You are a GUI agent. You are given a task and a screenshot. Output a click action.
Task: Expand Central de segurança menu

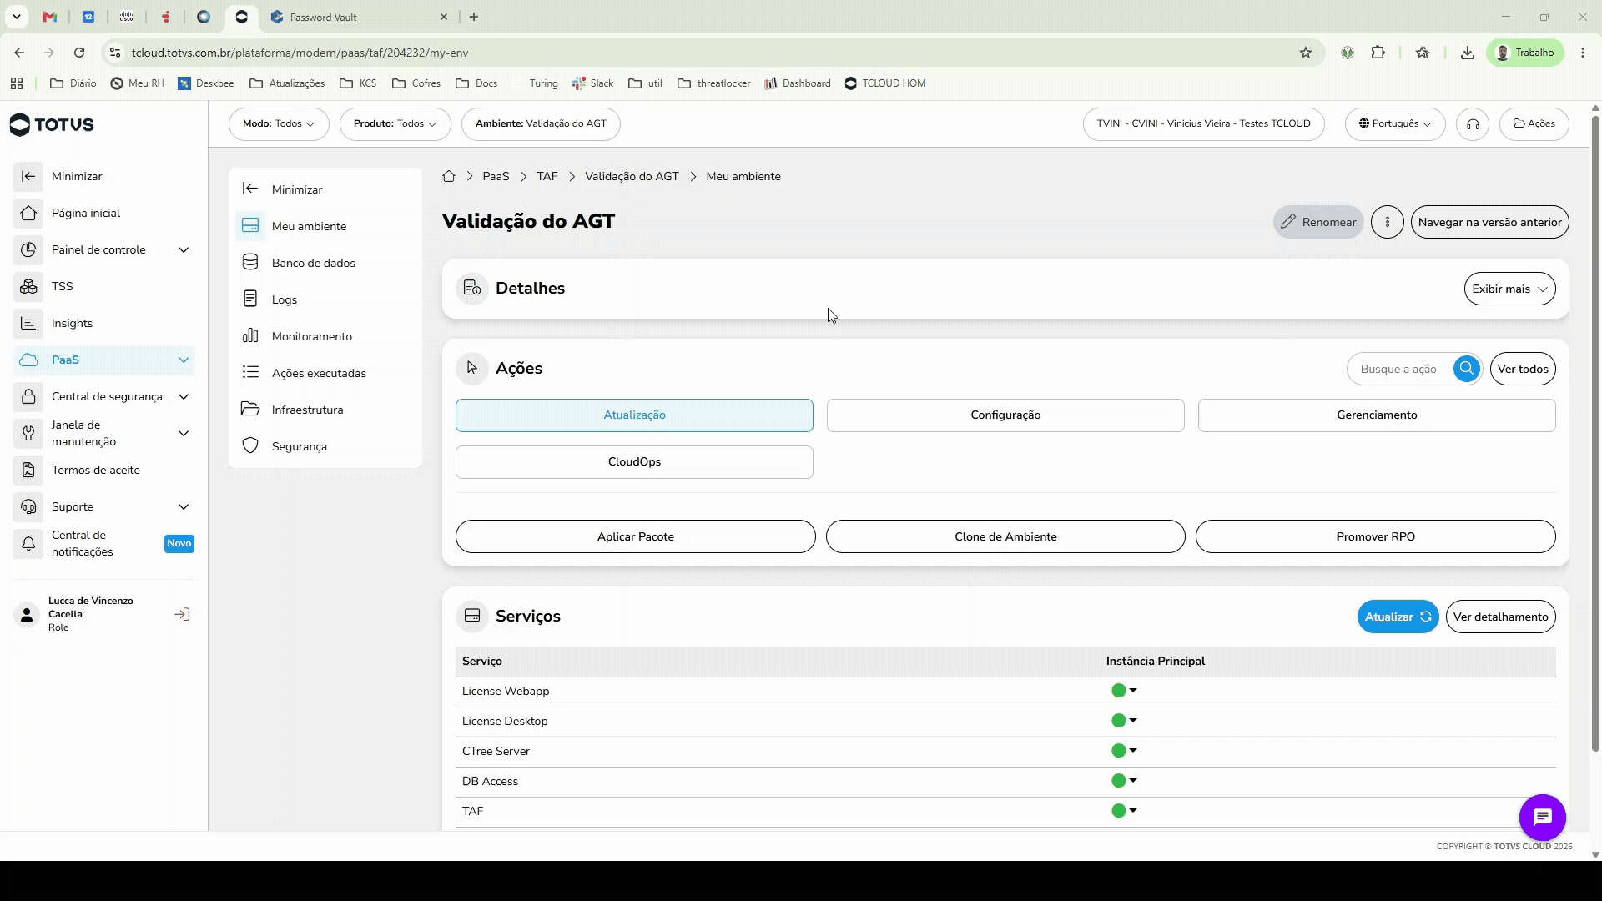[x=184, y=396]
